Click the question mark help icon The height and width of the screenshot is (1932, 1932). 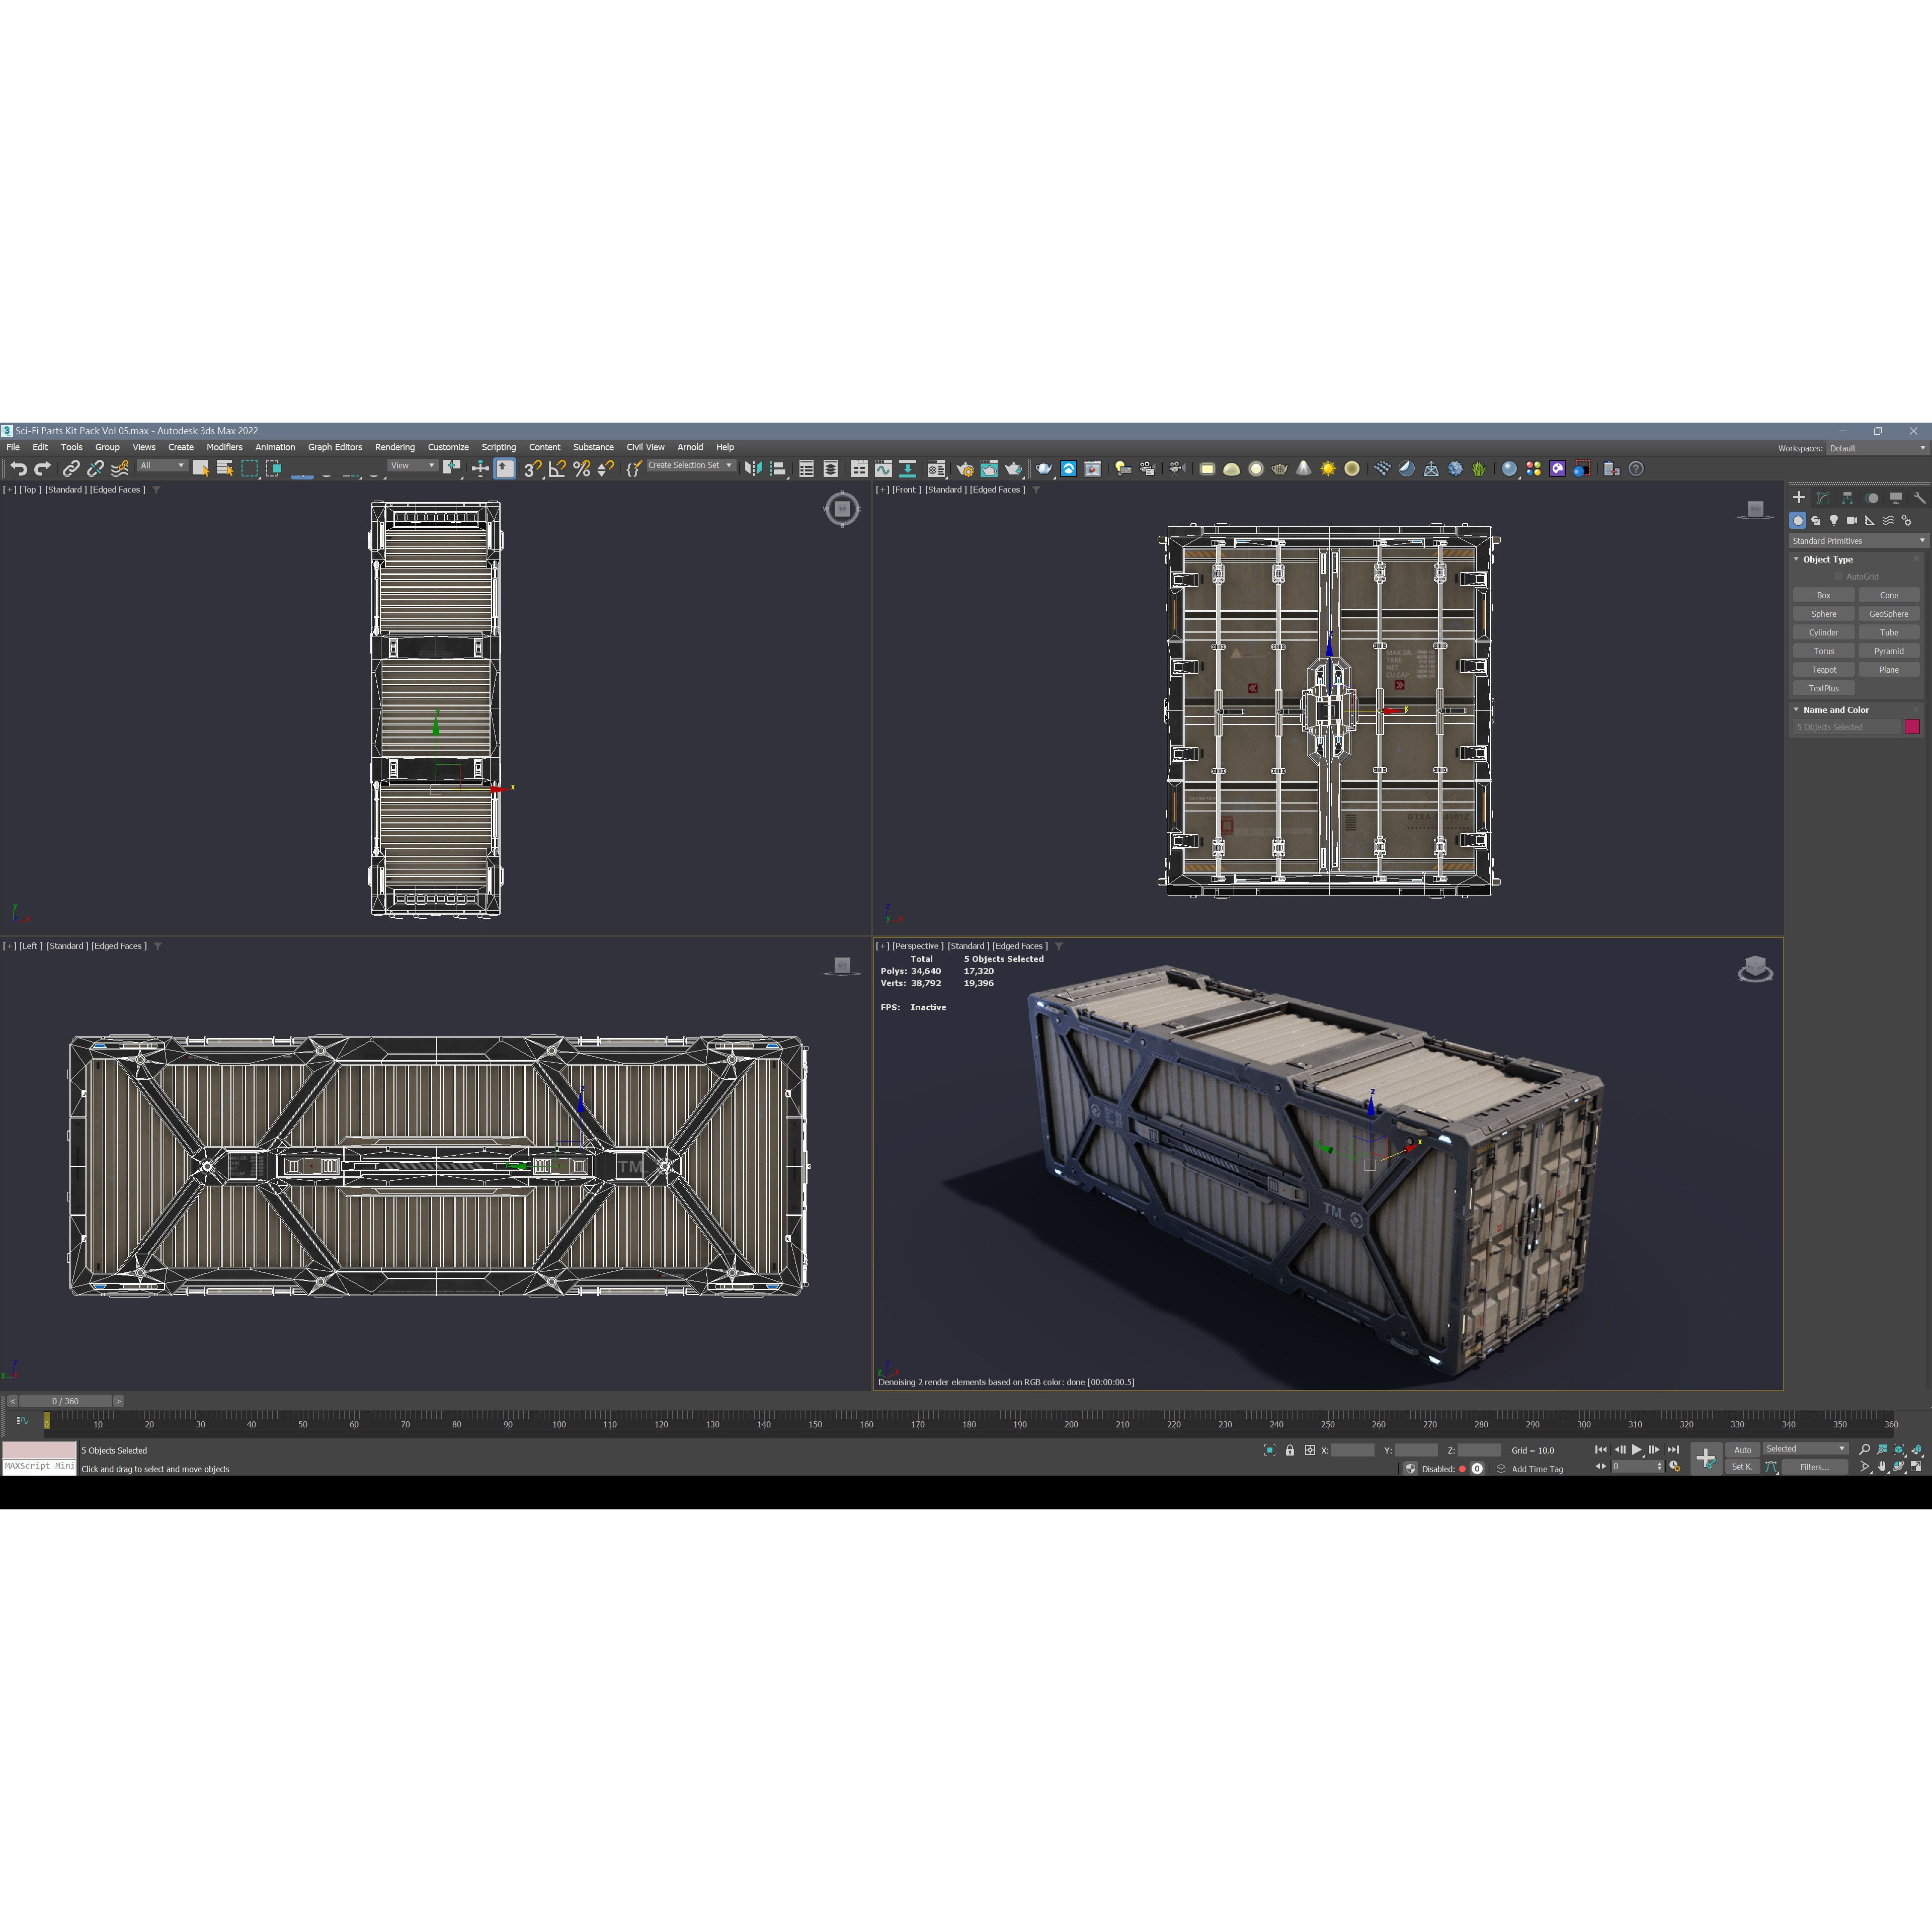(1636, 469)
